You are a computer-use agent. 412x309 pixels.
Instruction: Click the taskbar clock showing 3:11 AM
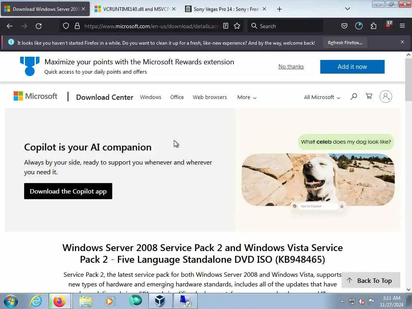tap(391, 301)
